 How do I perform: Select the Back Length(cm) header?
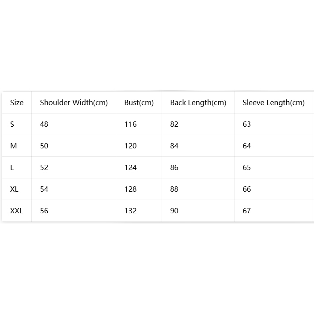tap(198, 102)
